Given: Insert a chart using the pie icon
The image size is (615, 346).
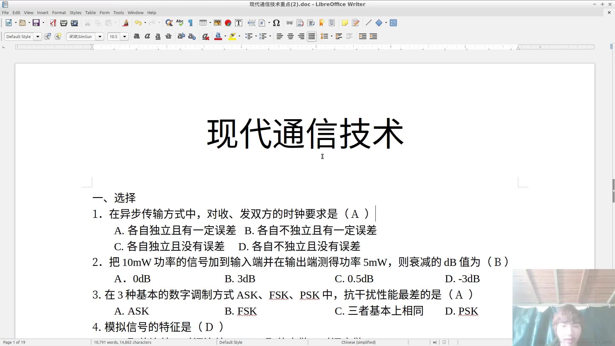Looking at the screenshot, I should (x=228, y=23).
